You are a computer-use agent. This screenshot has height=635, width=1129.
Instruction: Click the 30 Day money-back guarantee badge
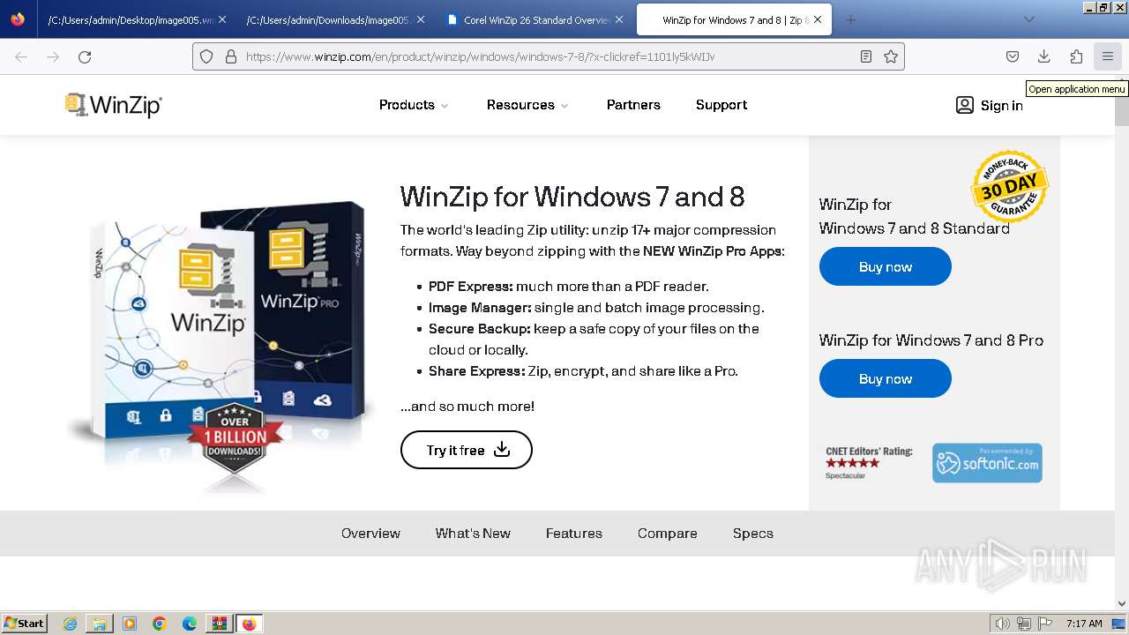tap(1009, 186)
